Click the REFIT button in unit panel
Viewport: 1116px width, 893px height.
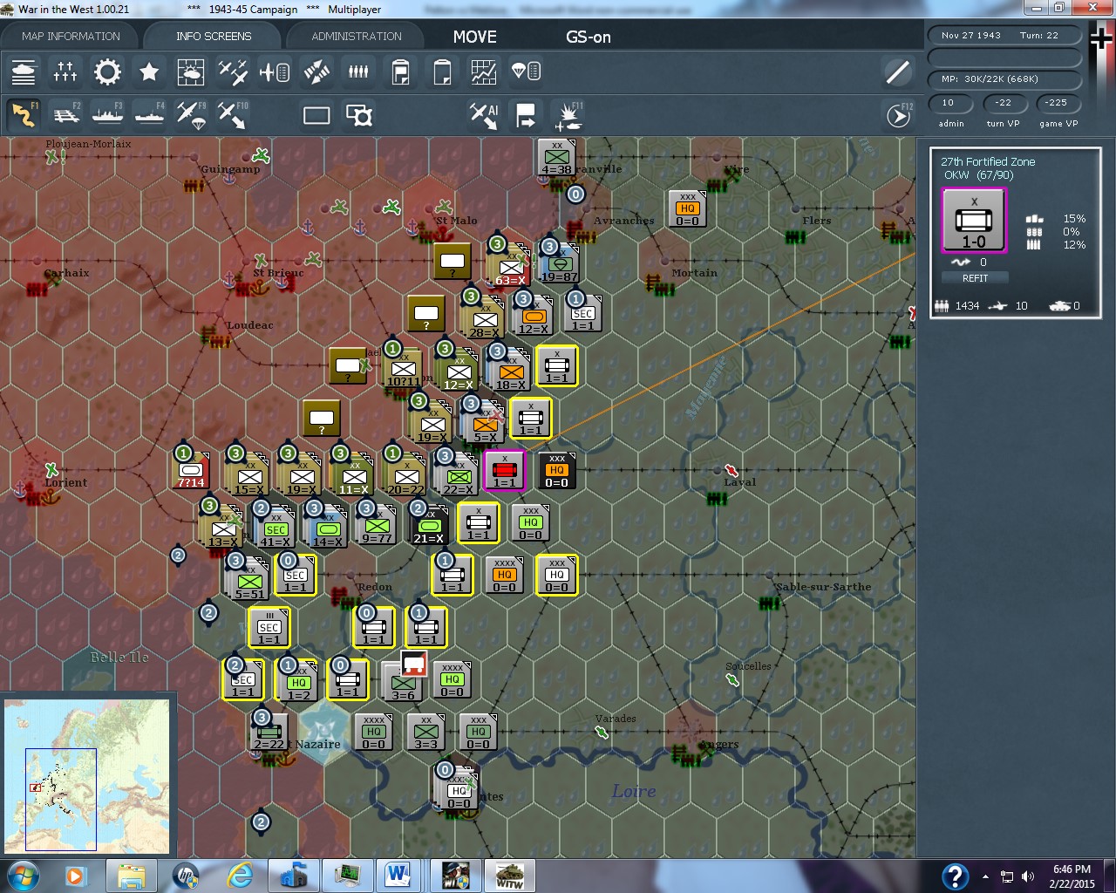975,278
